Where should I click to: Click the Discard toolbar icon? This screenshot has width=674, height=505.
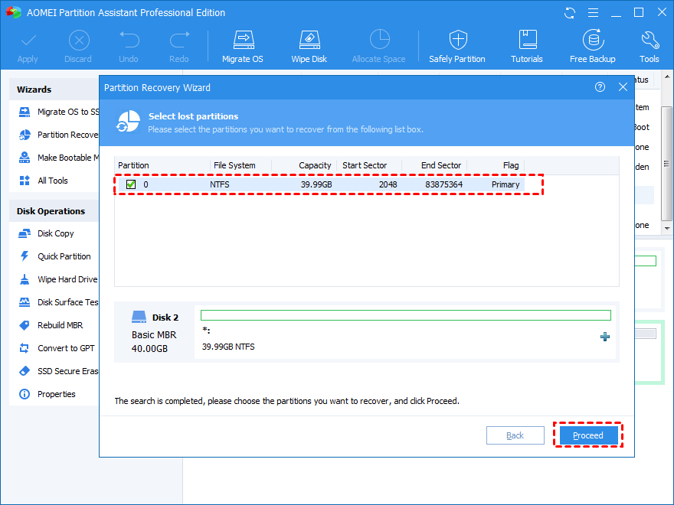tap(79, 41)
